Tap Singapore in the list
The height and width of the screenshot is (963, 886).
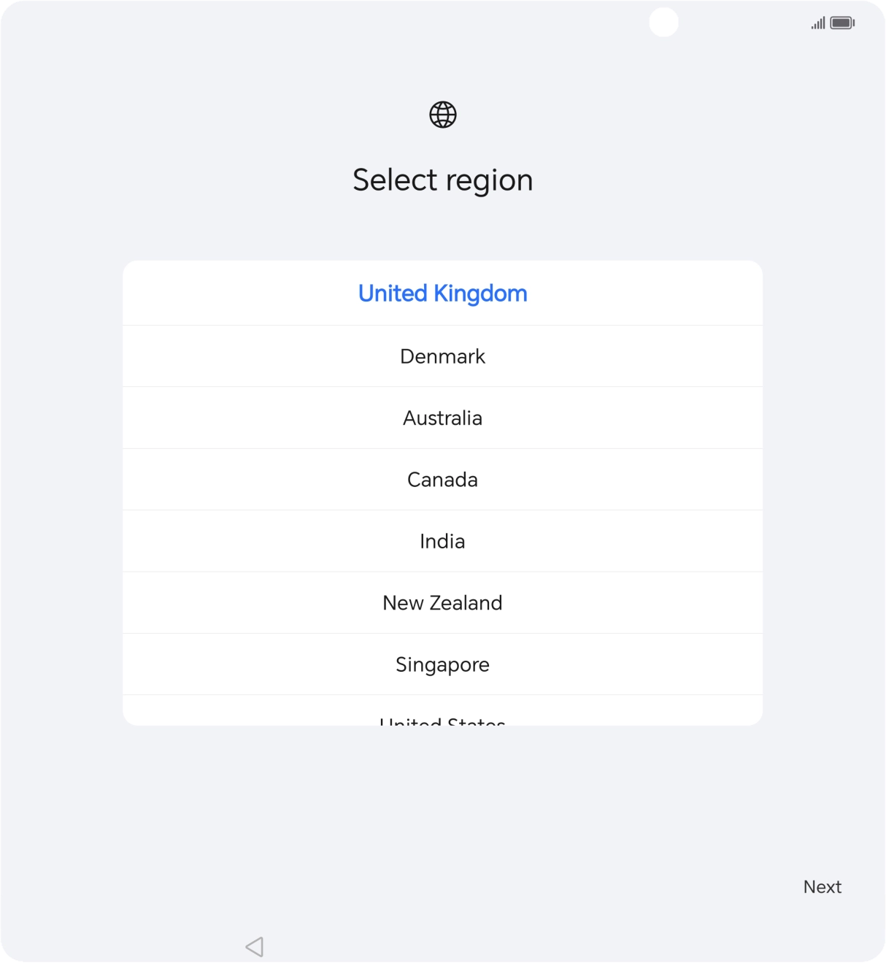(442, 664)
